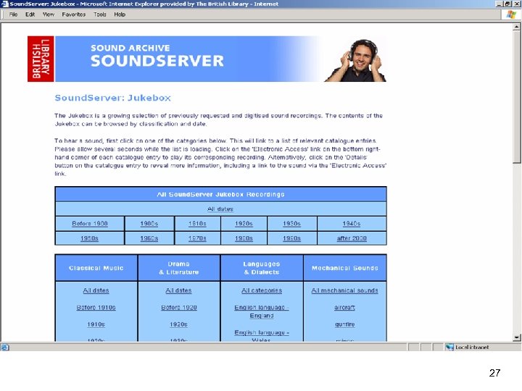Open Before 1920 under Drama & Literature
Image resolution: width=522 pixels, height=391 pixels.
179,308
